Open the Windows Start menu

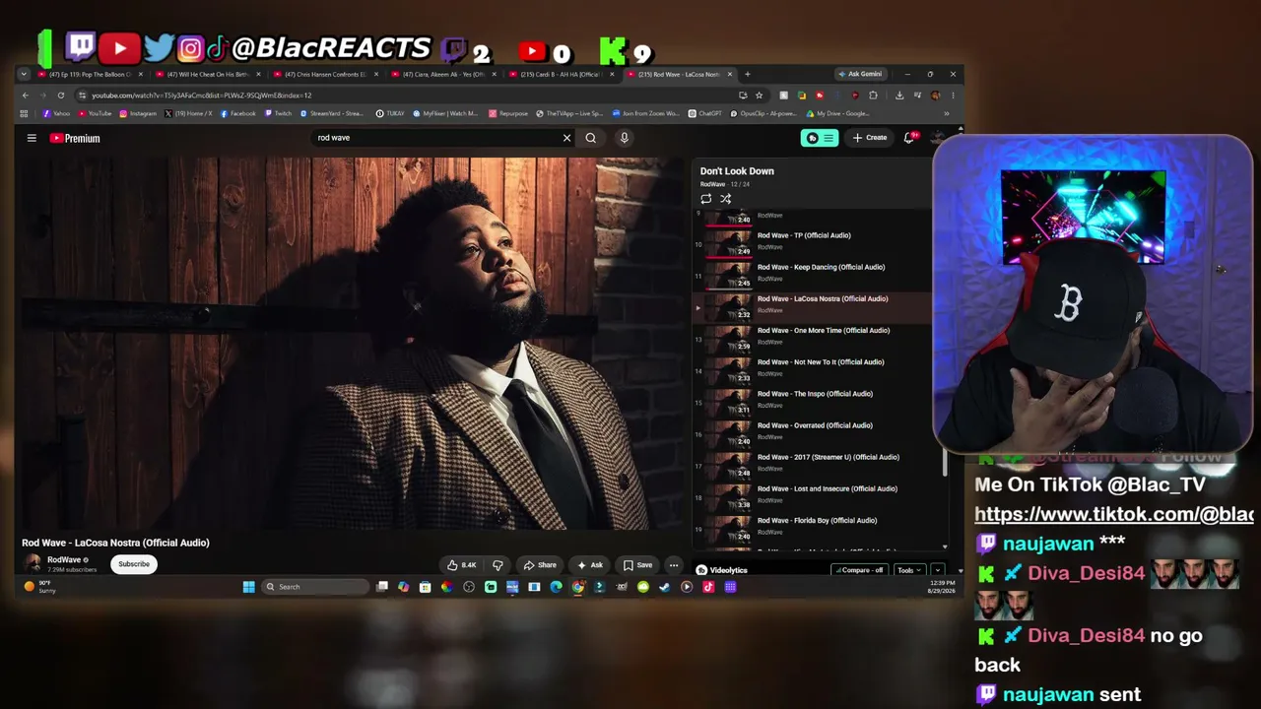click(249, 587)
